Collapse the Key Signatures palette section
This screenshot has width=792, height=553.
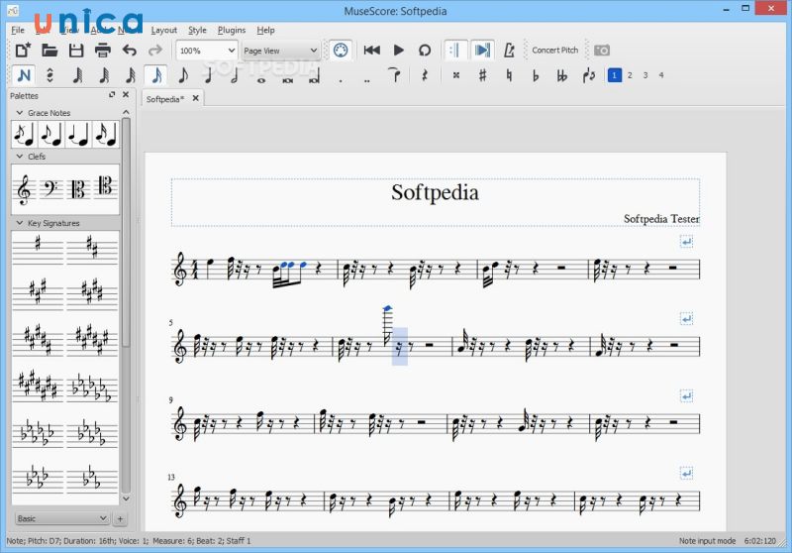[20, 223]
